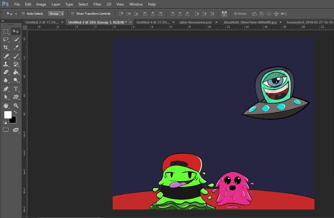Select the Brush tool
This screenshot has width=334, height=218.
[16, 56]
